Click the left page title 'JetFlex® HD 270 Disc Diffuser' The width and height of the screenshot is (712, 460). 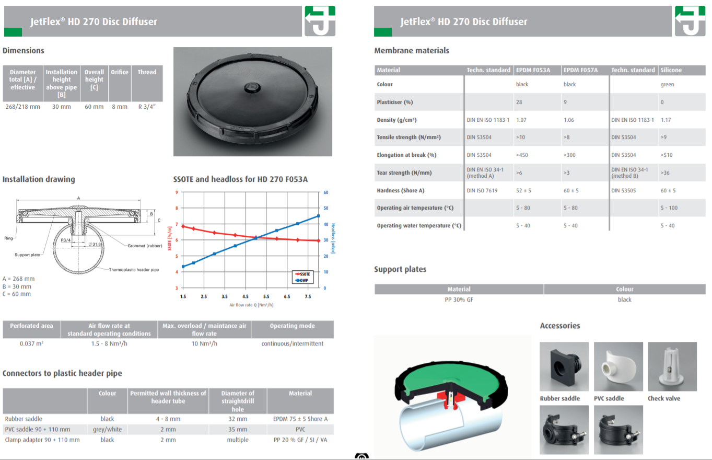[94, 22]
